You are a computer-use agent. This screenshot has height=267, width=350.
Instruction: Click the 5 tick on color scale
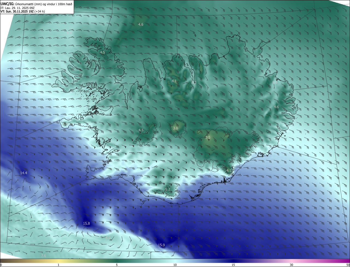click(x=117, y=265)
